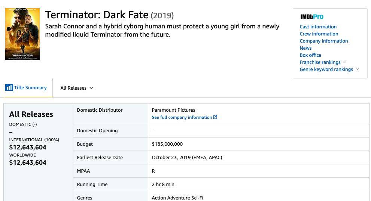Click the IMDbPro logo

click(x=312, y=17)
